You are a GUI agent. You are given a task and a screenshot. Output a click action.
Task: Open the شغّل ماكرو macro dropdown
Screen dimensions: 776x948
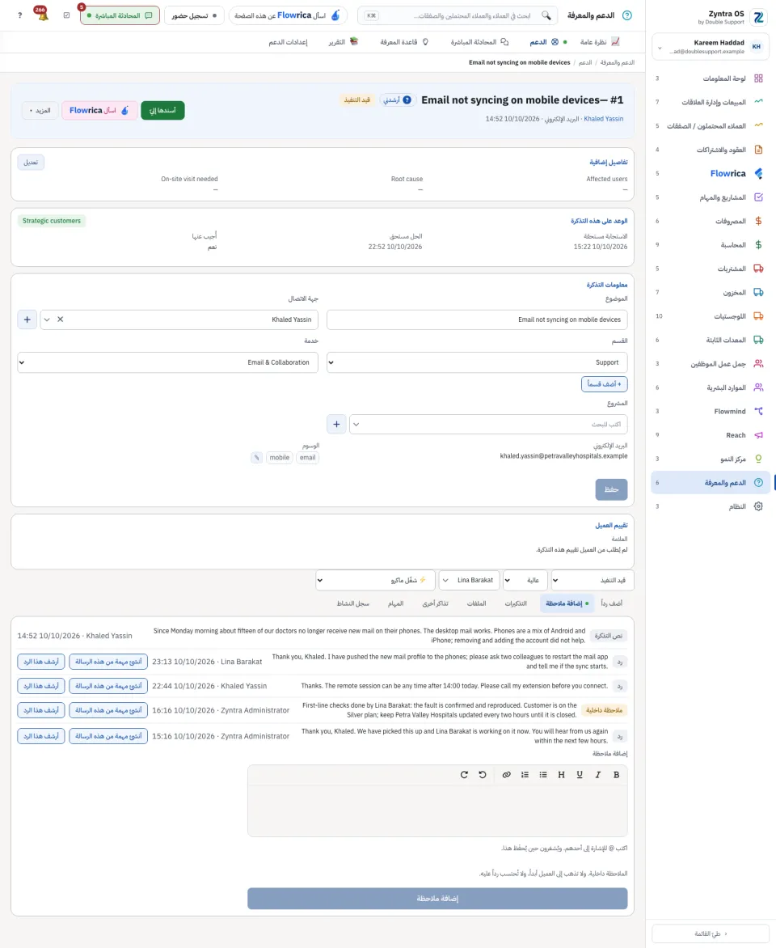coord(375,581)
